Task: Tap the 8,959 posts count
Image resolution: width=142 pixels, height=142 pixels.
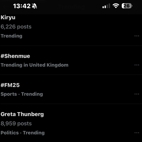Action: point(16,123)
